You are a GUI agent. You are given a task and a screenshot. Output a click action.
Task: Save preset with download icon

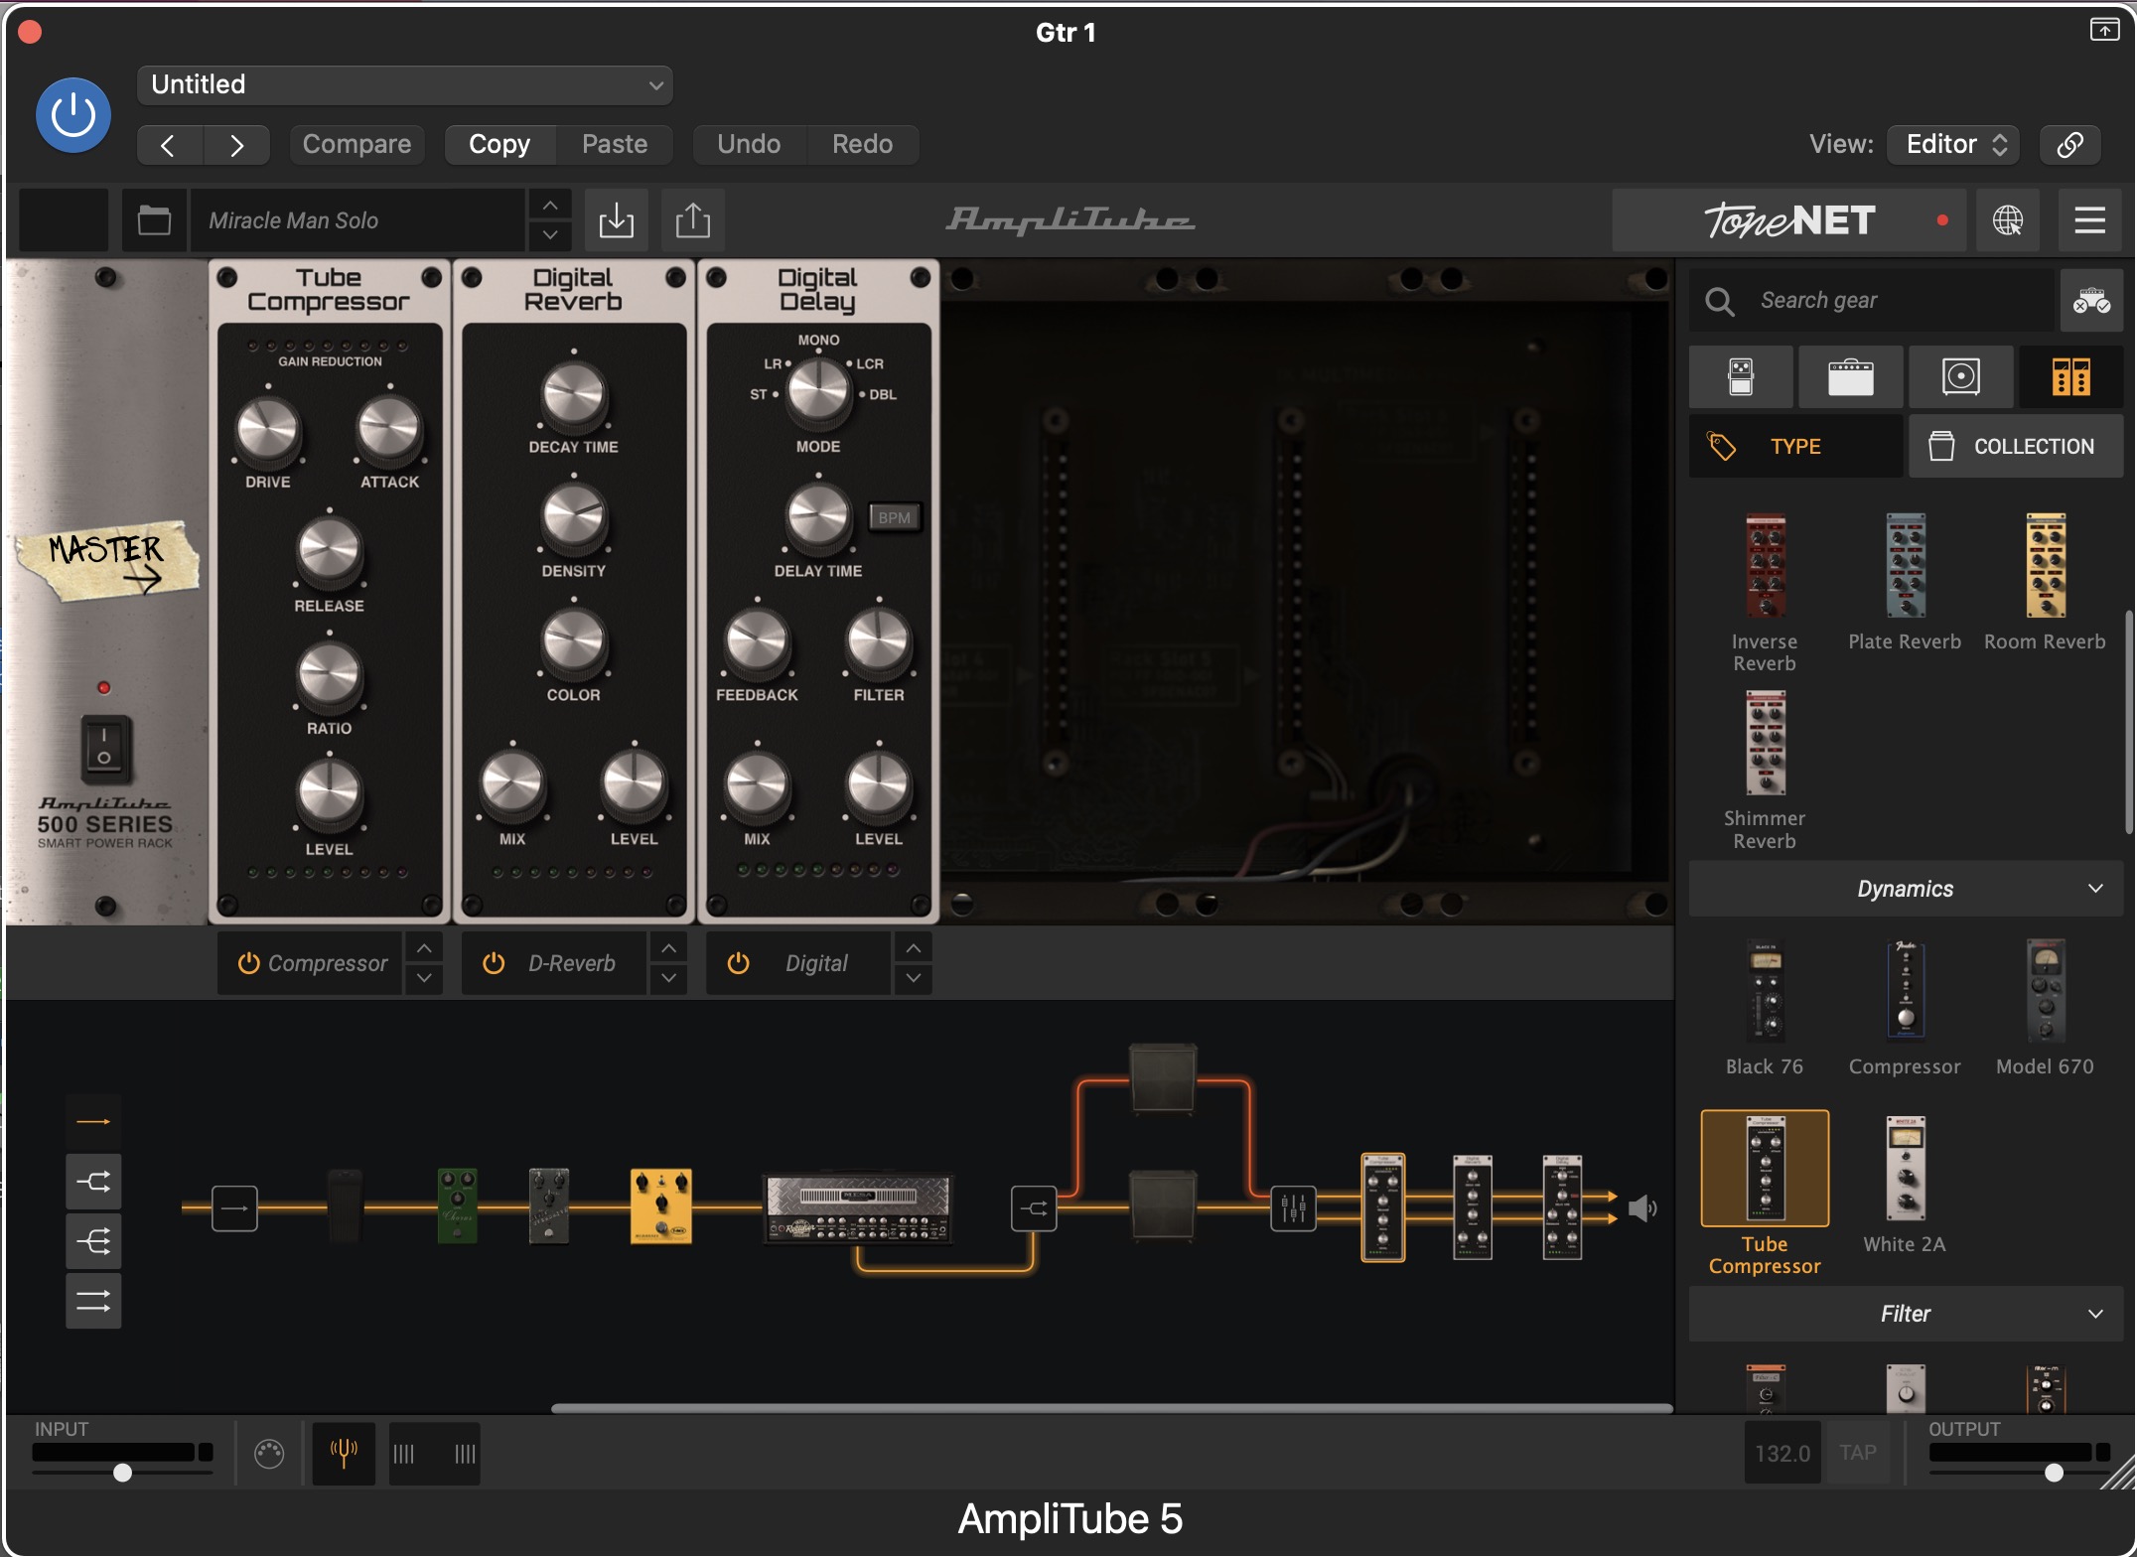point(617,220)
